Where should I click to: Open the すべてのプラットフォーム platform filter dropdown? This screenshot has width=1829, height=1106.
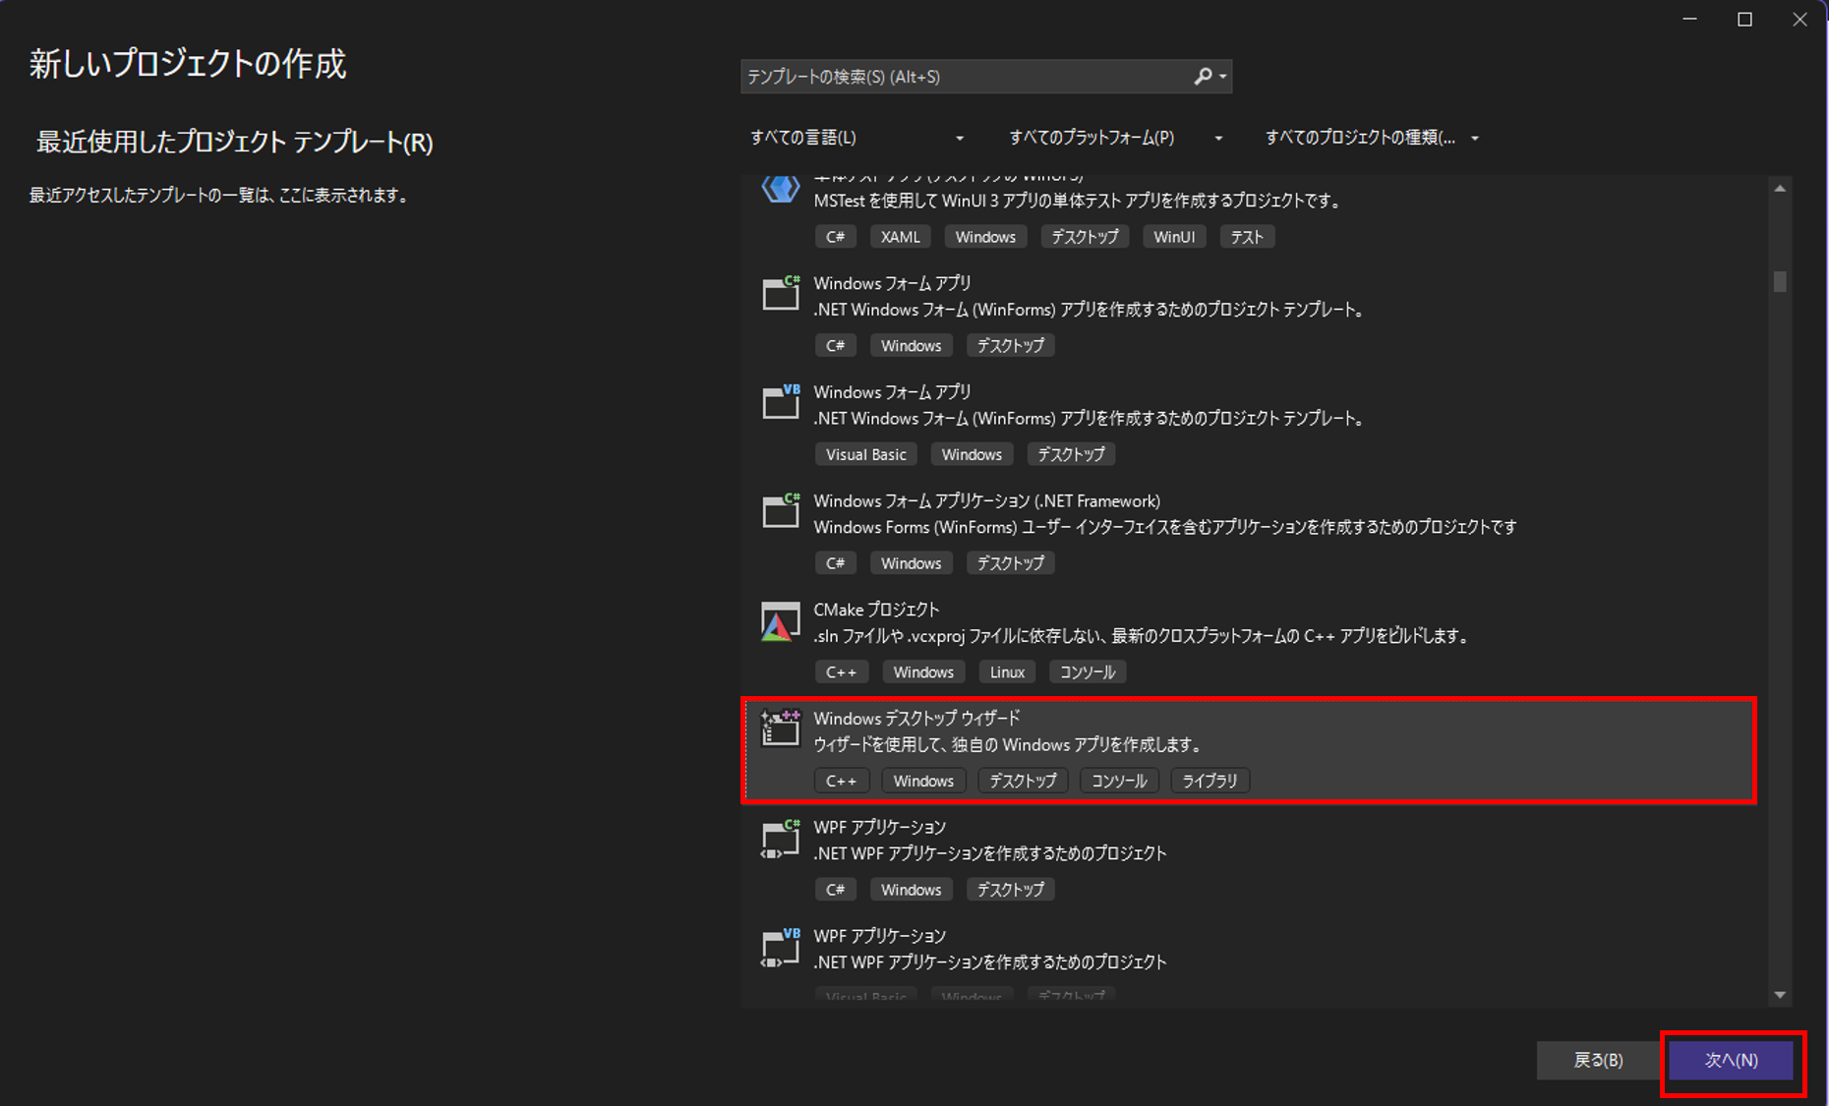[x=1116, y=138]
